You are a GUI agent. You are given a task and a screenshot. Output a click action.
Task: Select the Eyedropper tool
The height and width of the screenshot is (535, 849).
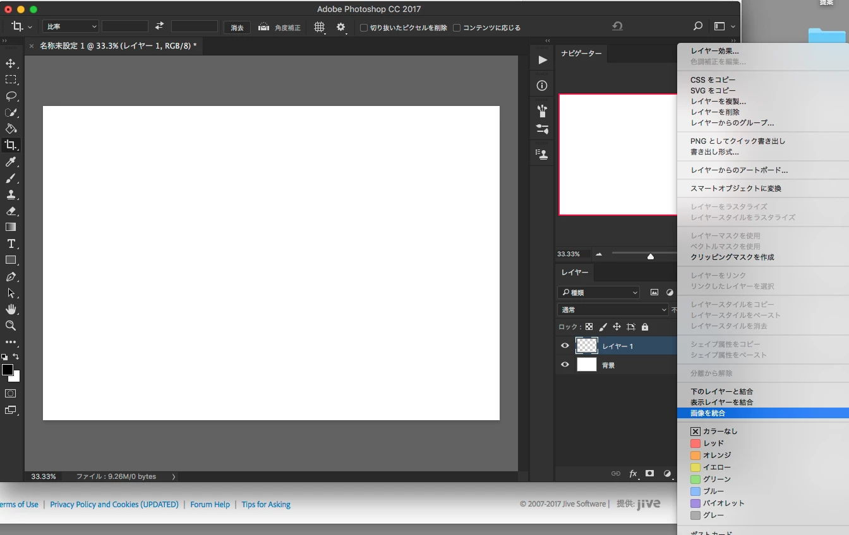(11, 162)
